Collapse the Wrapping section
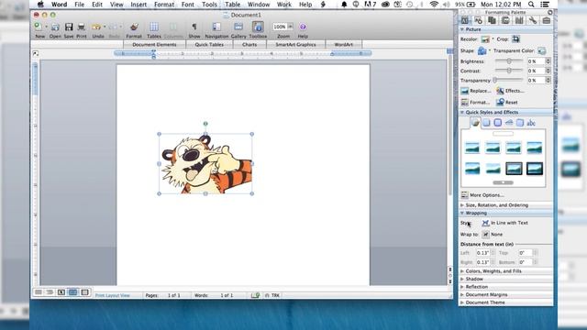Image resolution: width=587 pixels, height=330 pixels. [462, 213]
